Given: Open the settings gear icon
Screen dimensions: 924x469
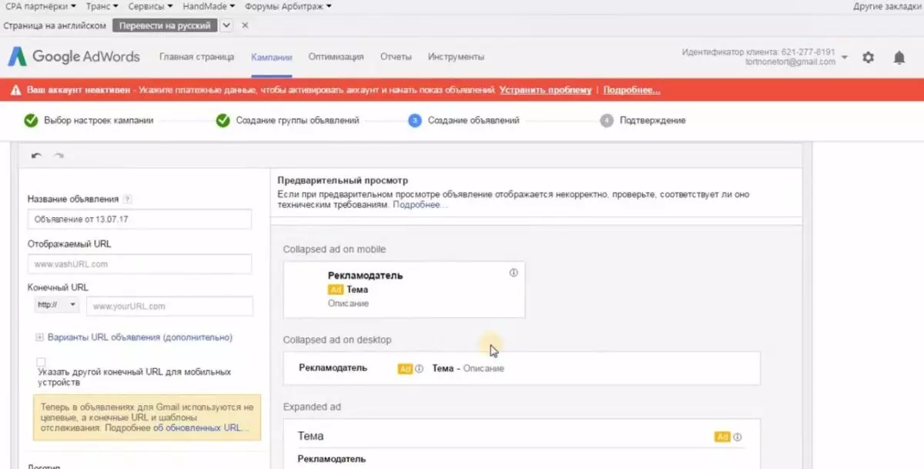Looking at the screenshot, I should [869, 57].
